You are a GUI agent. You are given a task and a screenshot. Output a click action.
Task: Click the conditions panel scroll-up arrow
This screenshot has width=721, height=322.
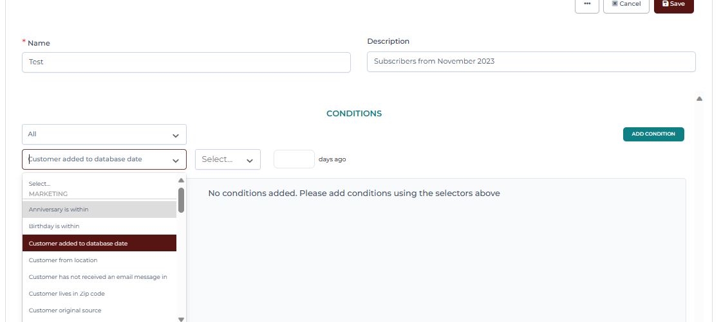click(x=699, y=98)
